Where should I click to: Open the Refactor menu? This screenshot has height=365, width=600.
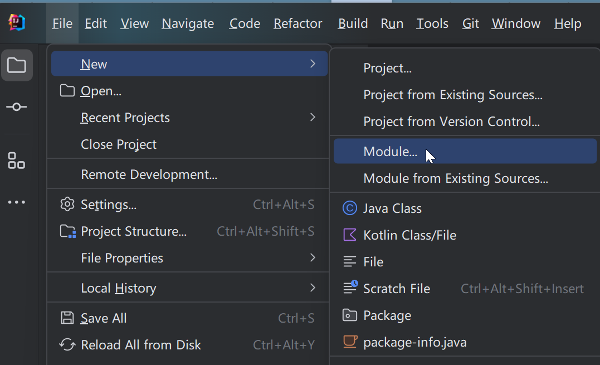(x=297, y=23)
